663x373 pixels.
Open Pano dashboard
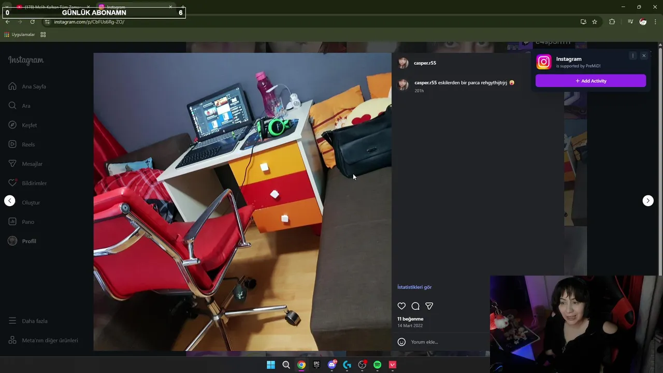point(21,222)
